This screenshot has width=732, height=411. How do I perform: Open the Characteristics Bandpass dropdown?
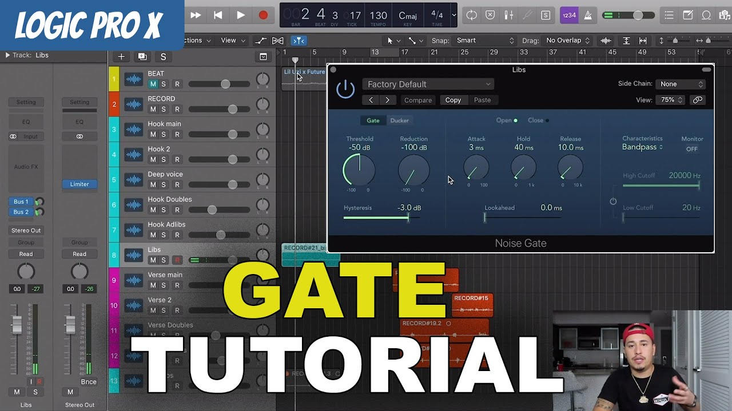coord(642,147)
